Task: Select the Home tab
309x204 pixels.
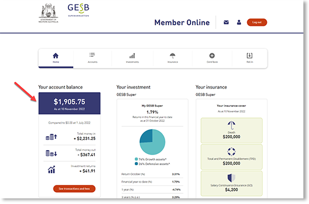Action: tap(56, 58)
